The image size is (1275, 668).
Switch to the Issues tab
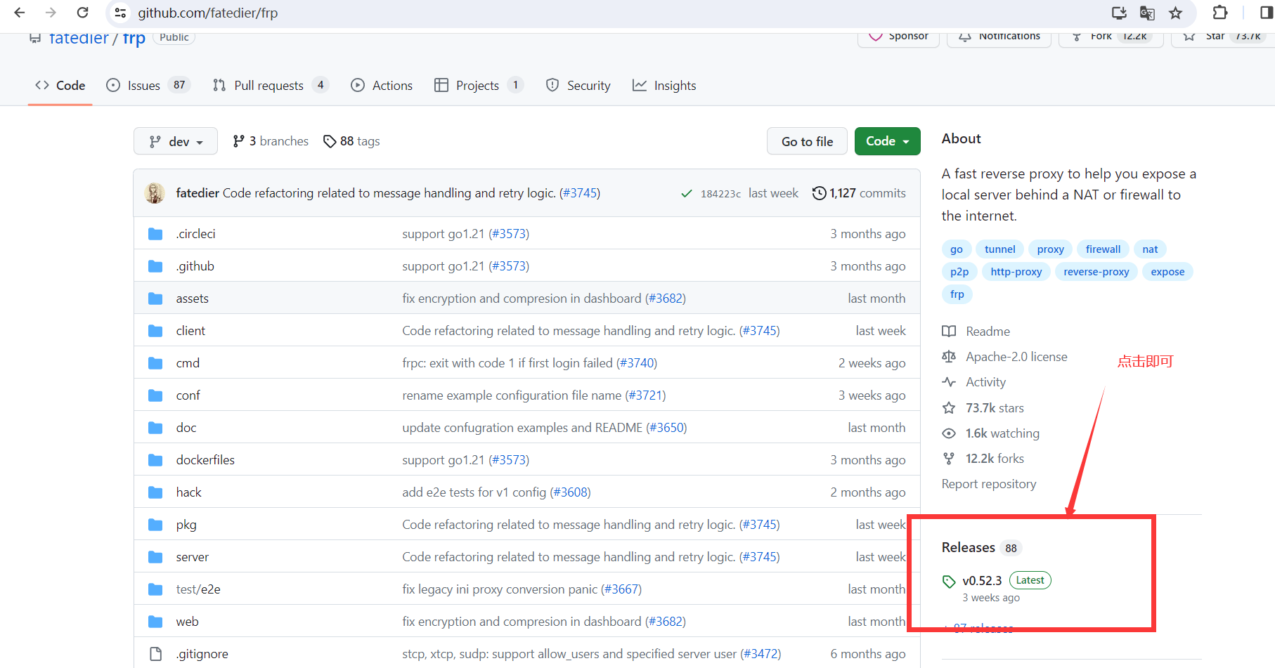pyautogui.click(x=148, y=86)
